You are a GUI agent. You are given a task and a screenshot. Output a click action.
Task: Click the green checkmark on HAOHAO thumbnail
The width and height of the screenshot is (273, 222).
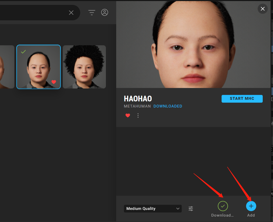pyautogui.click(x=23, y=52)
